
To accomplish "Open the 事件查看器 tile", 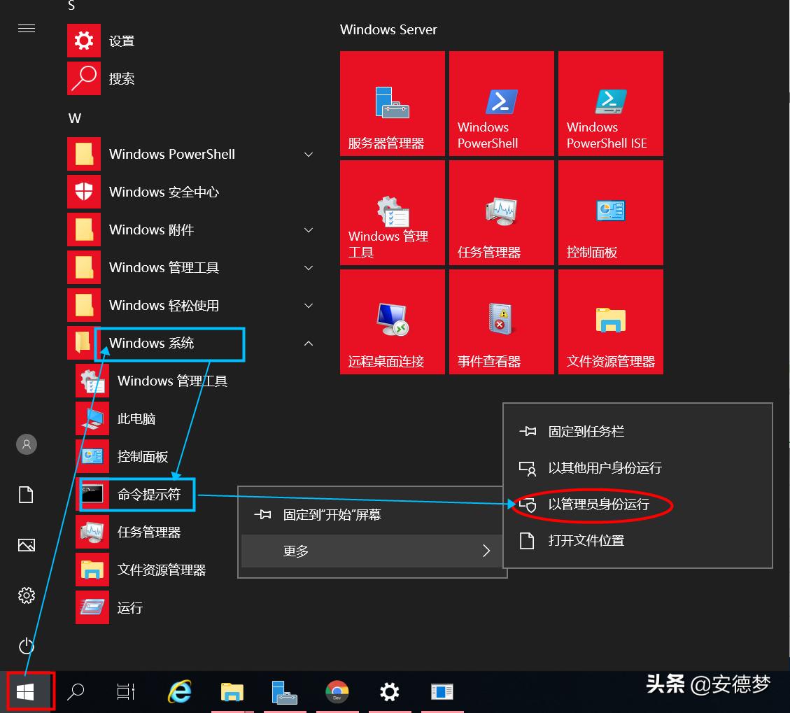I will tap(501, 321).
